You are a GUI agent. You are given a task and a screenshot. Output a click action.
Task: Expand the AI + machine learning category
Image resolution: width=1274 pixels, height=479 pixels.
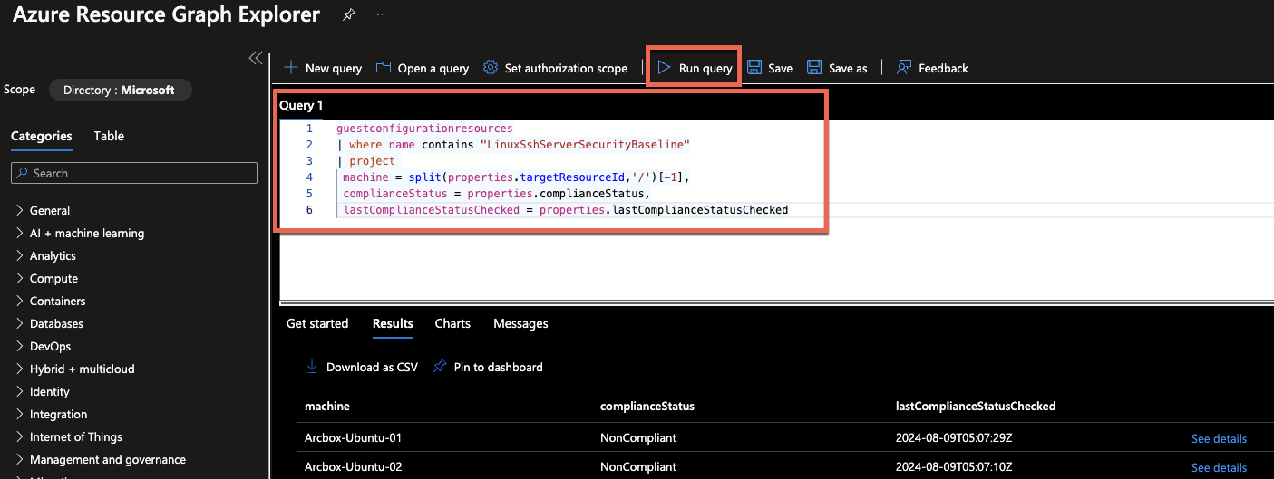[20, 233]
